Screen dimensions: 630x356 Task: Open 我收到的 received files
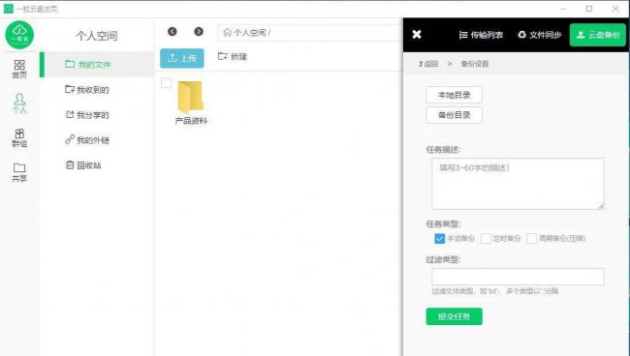tap(87, 90)
